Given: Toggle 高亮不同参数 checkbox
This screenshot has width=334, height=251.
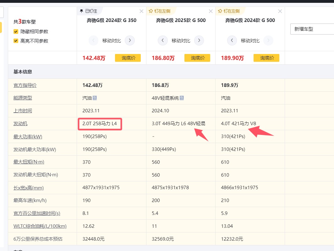Looking at the screenshot, I should (x=16, y=41).
